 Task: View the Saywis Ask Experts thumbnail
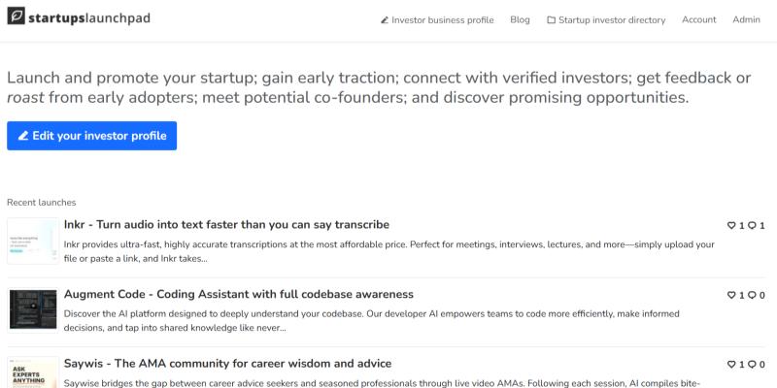coord(33,372)
